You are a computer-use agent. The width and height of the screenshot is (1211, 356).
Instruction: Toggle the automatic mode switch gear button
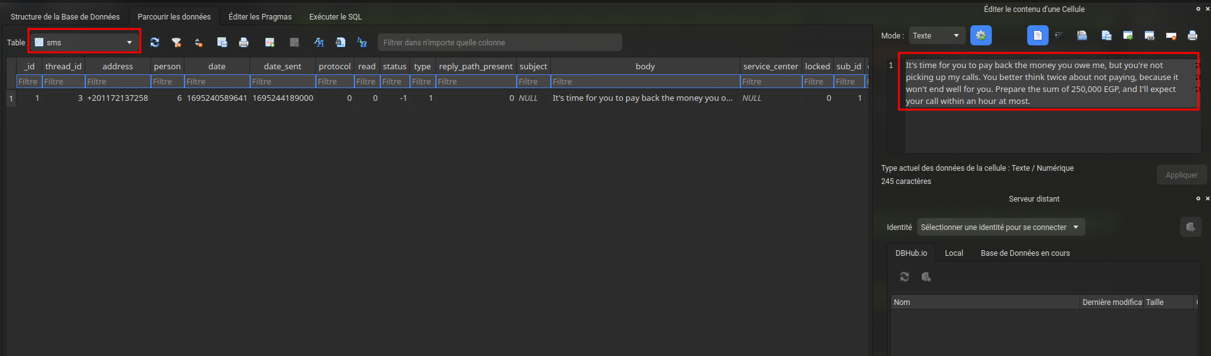click(980, 35)
